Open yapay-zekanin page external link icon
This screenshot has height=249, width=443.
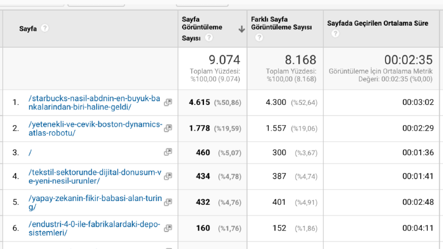[x=168, y=202]
